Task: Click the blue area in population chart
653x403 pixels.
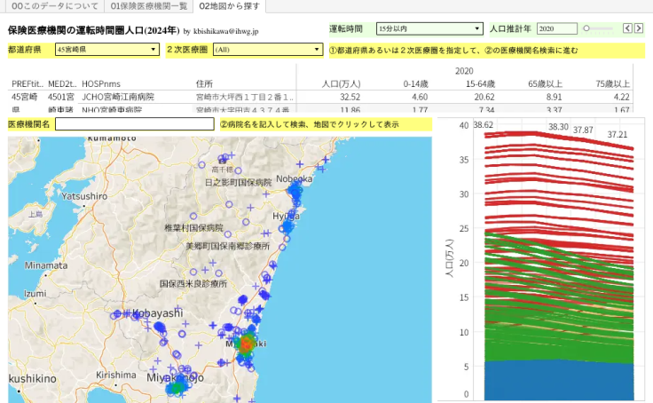Action: 559,380
